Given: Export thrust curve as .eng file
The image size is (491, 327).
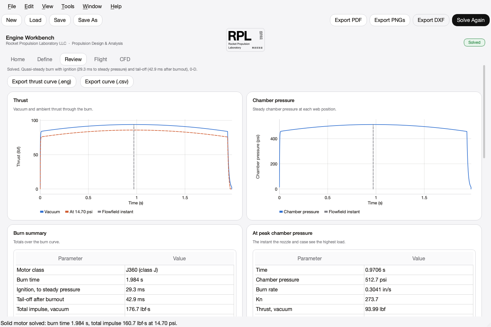Looking at the screenshot, I should (42, 81).
